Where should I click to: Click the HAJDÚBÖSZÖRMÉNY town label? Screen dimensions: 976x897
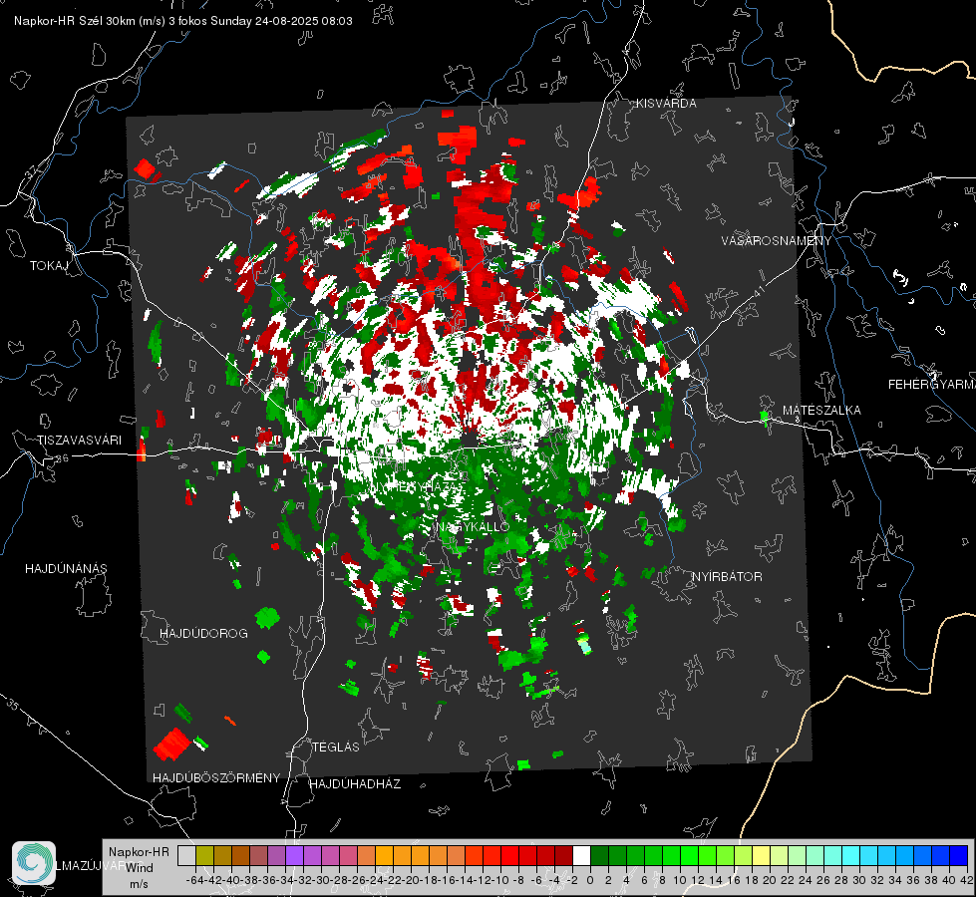(x=216, y=778)
